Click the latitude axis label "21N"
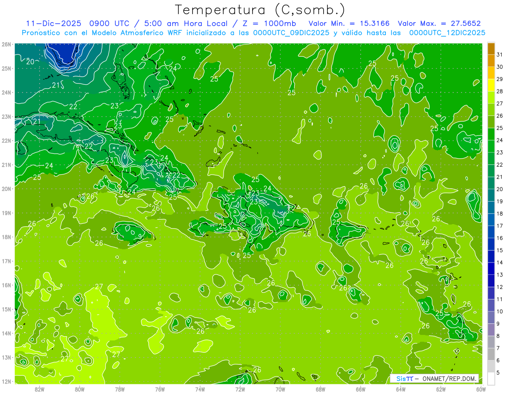511x395 pixels. point(6,165)
